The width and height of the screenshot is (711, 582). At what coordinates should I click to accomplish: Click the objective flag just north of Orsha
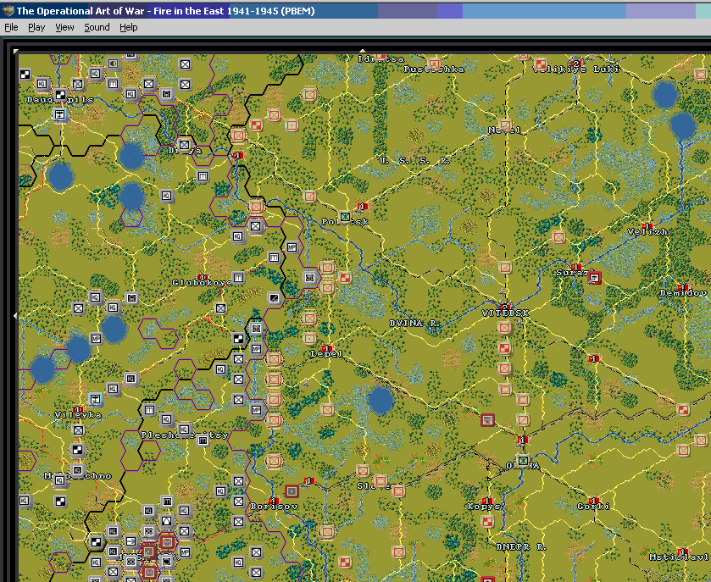point(522,441)
